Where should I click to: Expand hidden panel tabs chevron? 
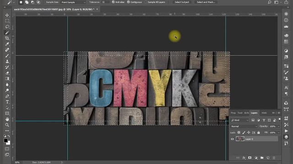273,113
